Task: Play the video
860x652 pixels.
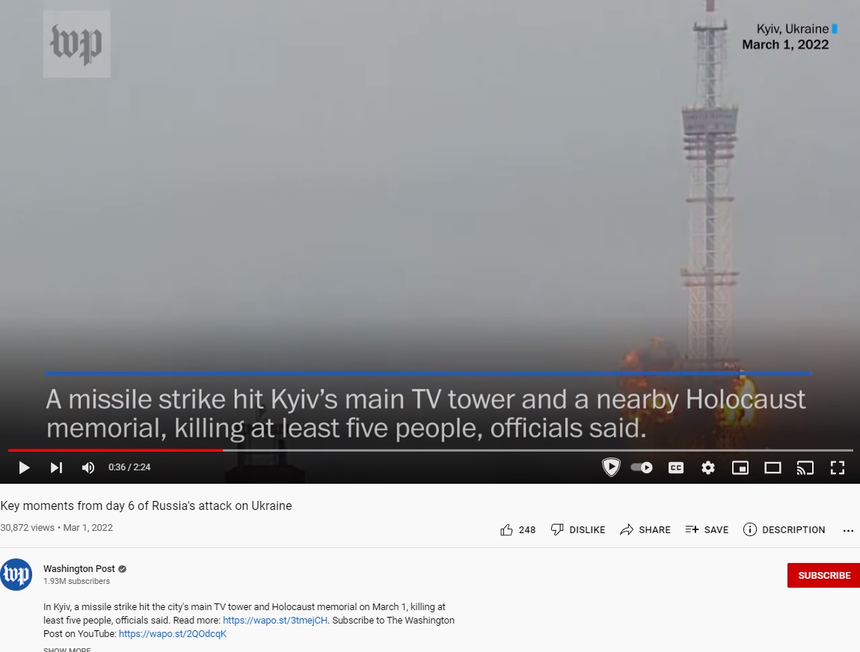Action: tap(24, 467)
